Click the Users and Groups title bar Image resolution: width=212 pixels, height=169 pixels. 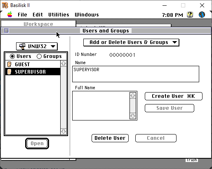click(x=106, y=31)
